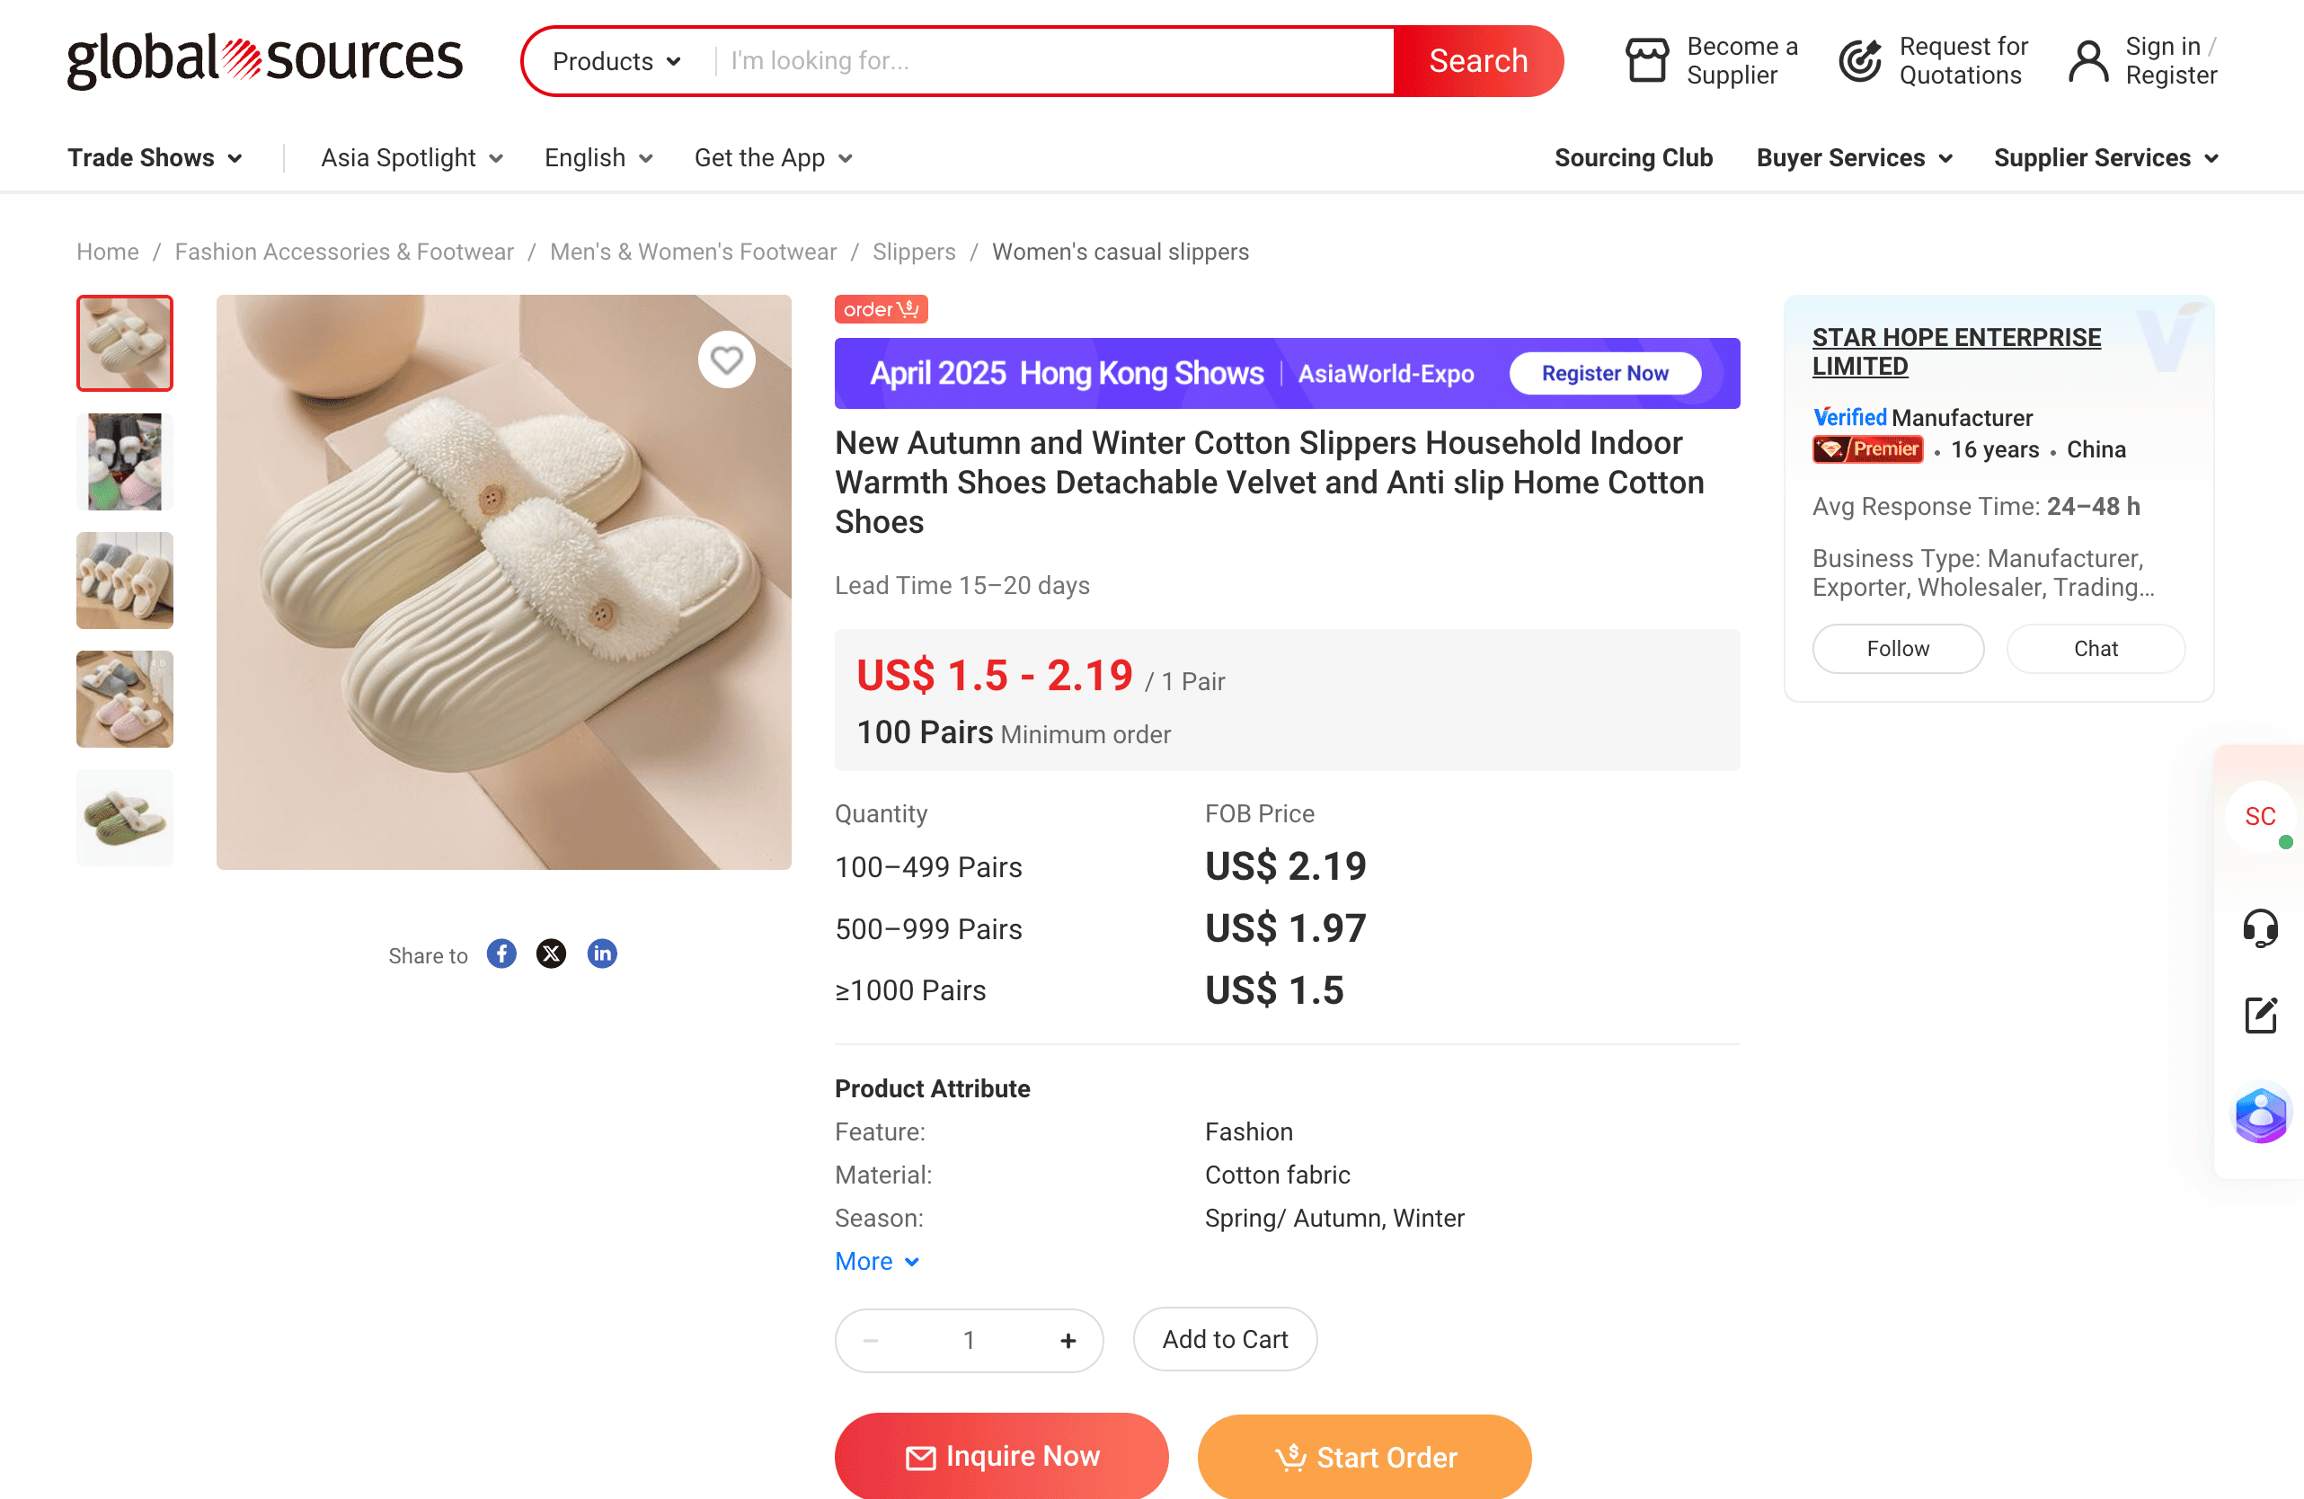Open the headset customer support icon
Screen dimensions: 2304x1499
[2259, 927]
